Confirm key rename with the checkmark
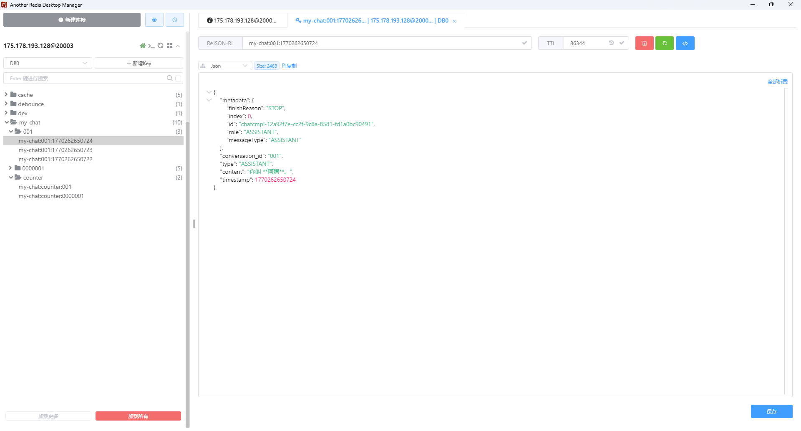Screen dimensions: 801x431 (524, 43)
